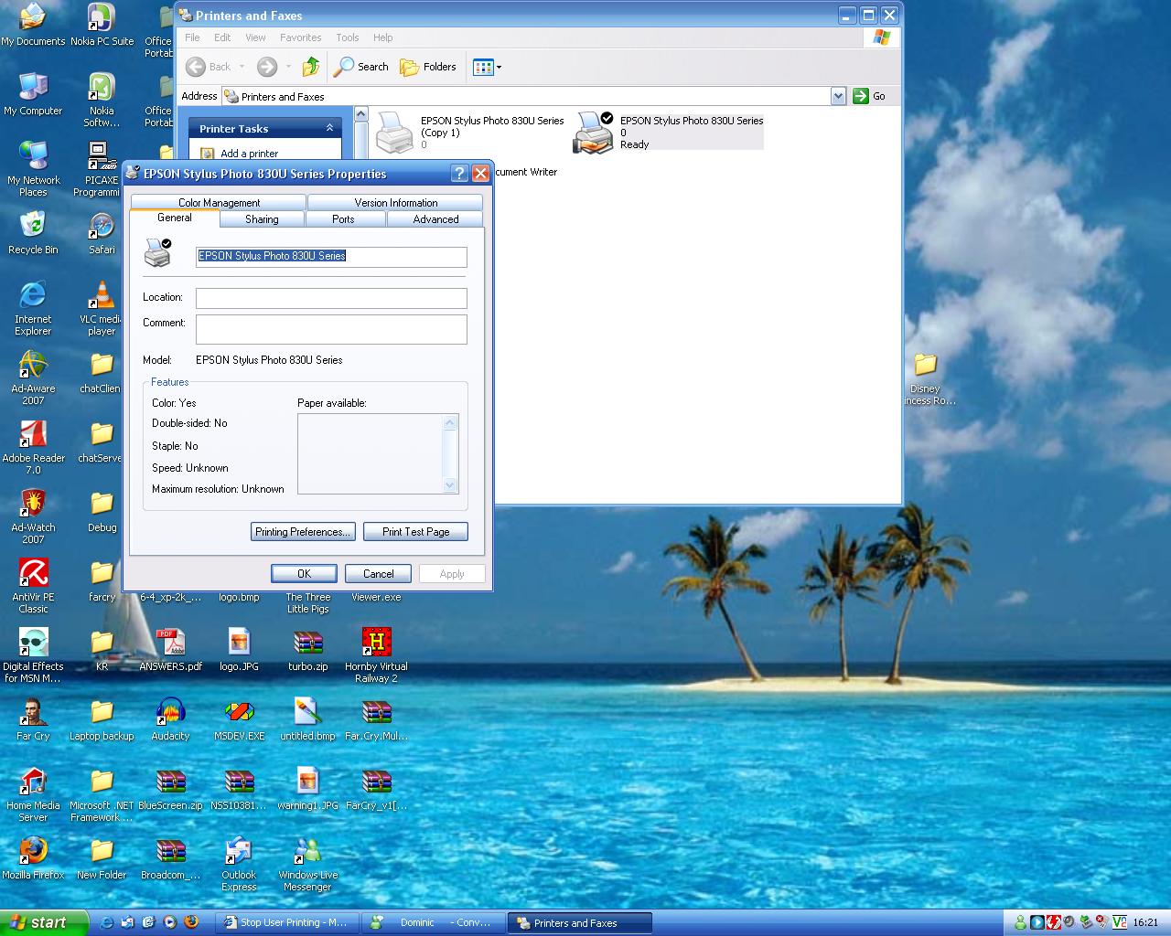1171x936 pixels.
Task: Click the Location text field
Action: (x=331, y=298)
